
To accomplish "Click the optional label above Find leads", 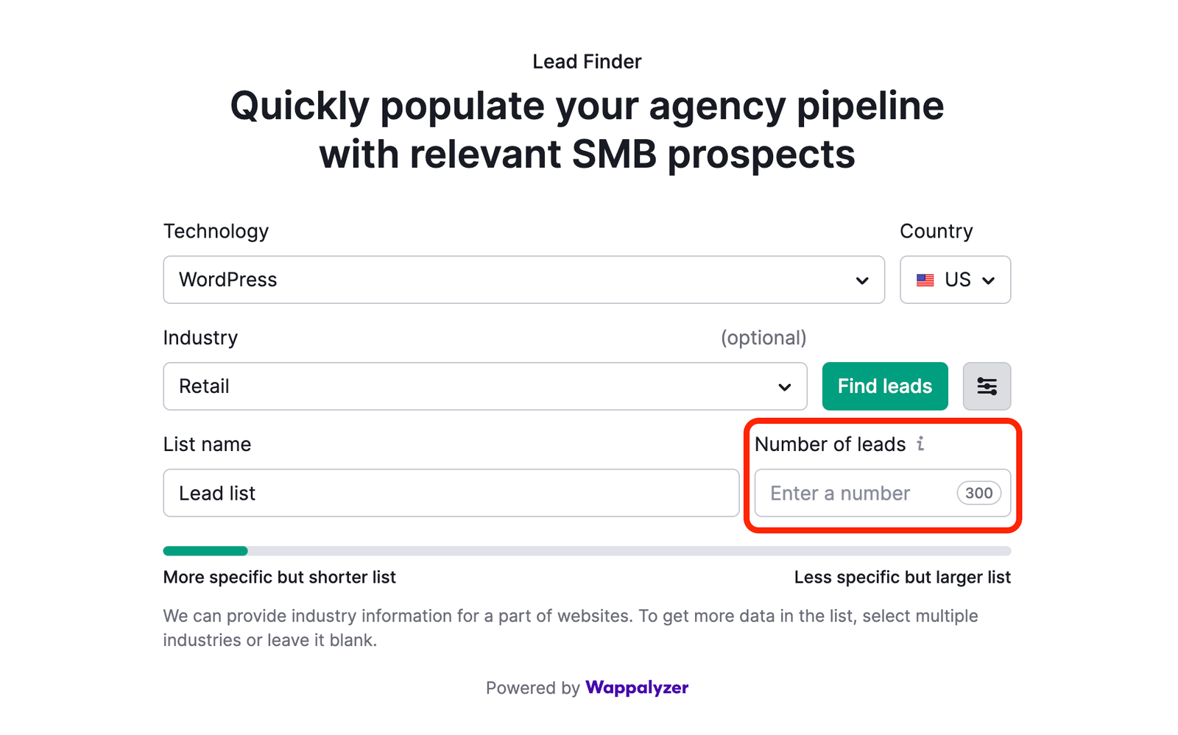I will point(763,338).
